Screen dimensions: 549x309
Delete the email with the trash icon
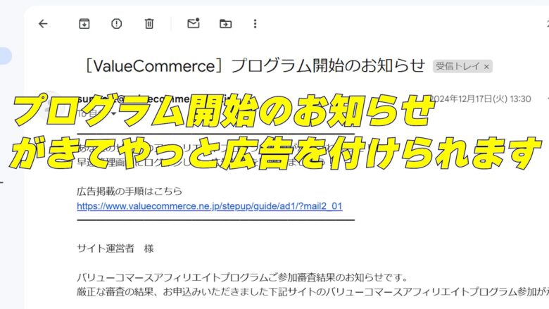point(149,24)
